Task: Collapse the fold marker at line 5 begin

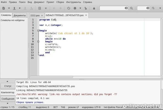Action: (x=38, y=31)
